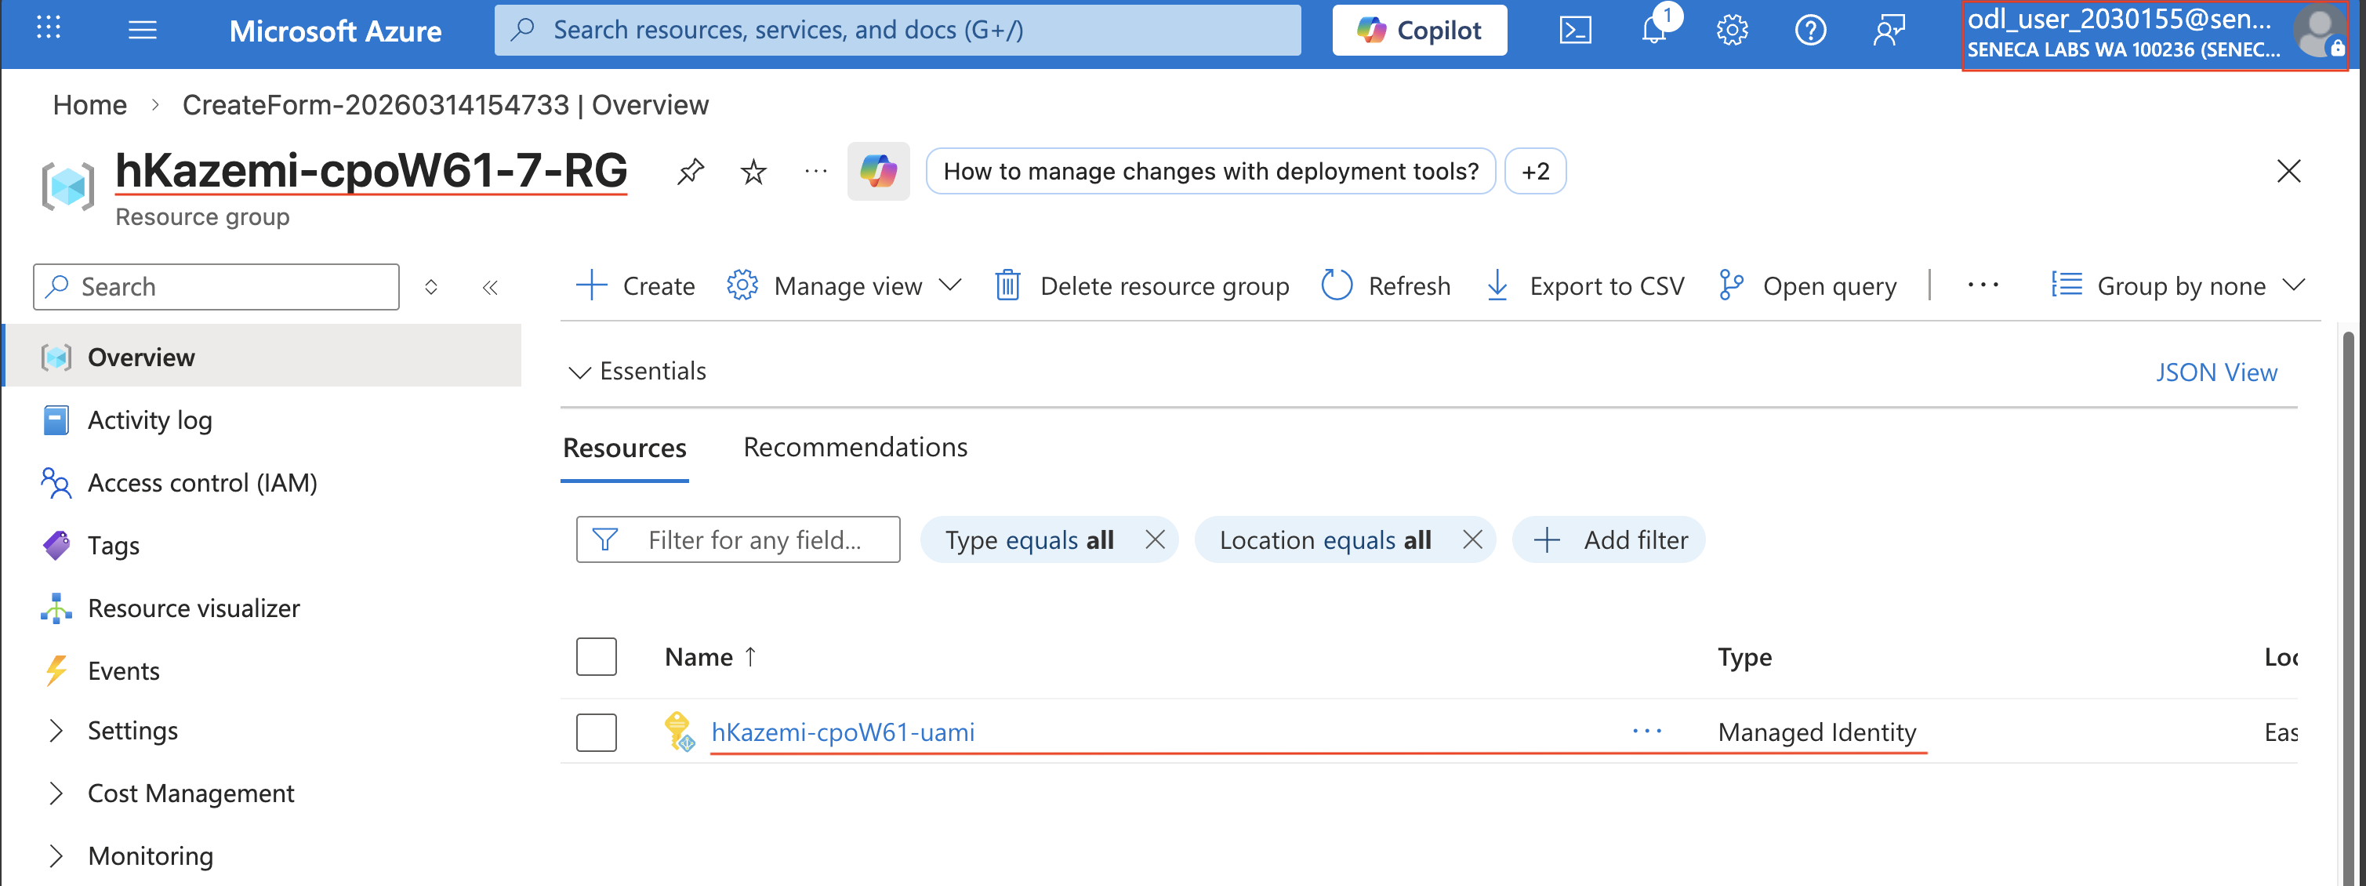Image resolution: width=2366 pixels, height=886 pixels.
Task: Switch to the Resources tab
Action: pos(625,448)
